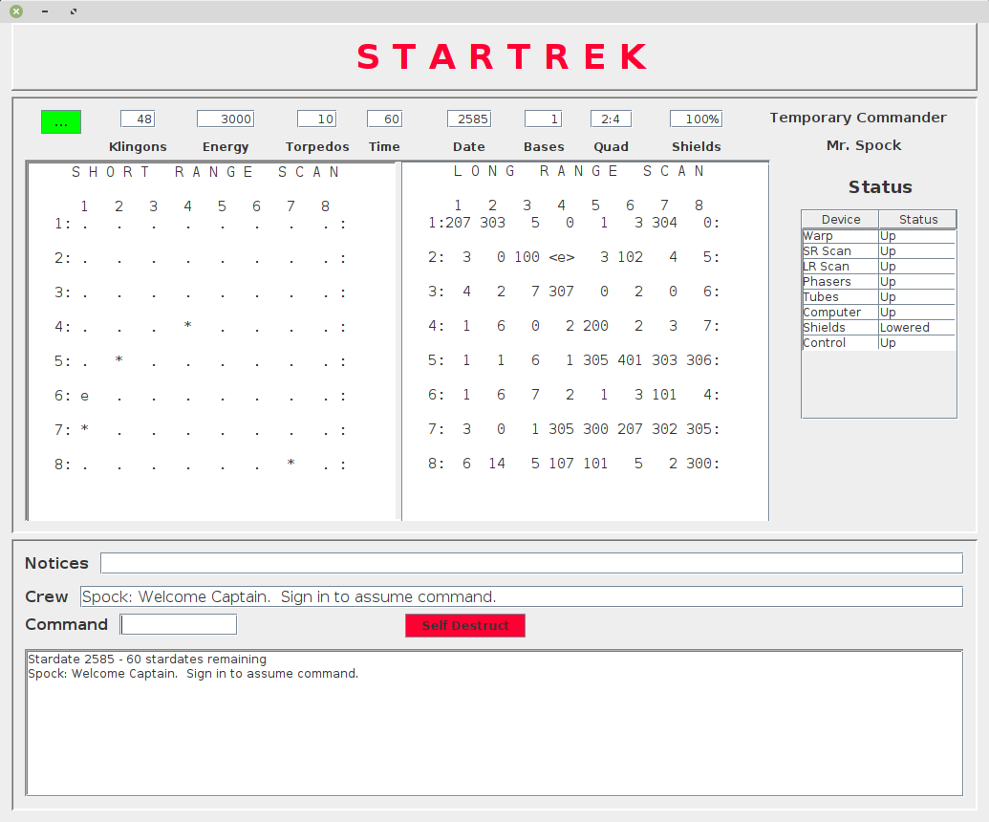The height and width of the screenshot is (822, 989).
Task: Click quadrant value 401 in long range scan
Action: [630, 360]
